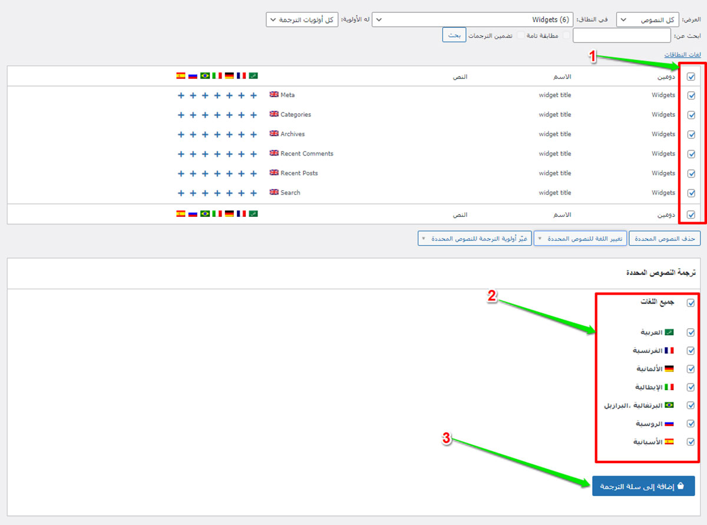
Task: Uncheck the Archives row checkbox
Action: tap(691, 134)
